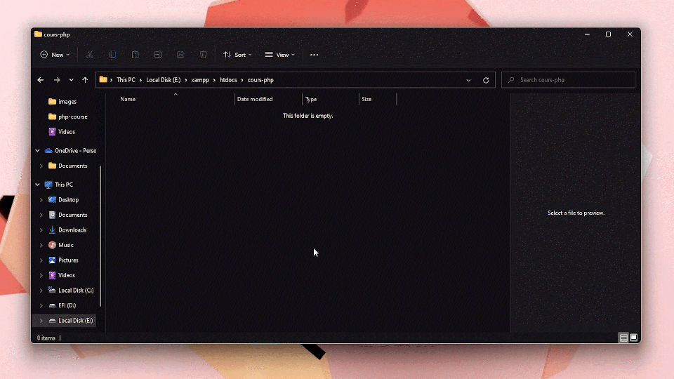
Task: Open the See more ellipsis menu
Action: pyautogui.click(x=314, y=55)
